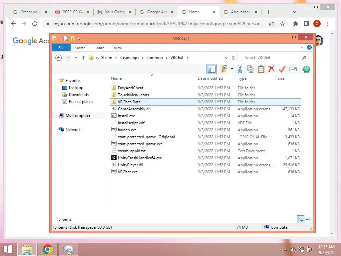Viewport: 341px width, 256px height.
Task: Click New folder icon in quick access toolbar
Action: 73,39
